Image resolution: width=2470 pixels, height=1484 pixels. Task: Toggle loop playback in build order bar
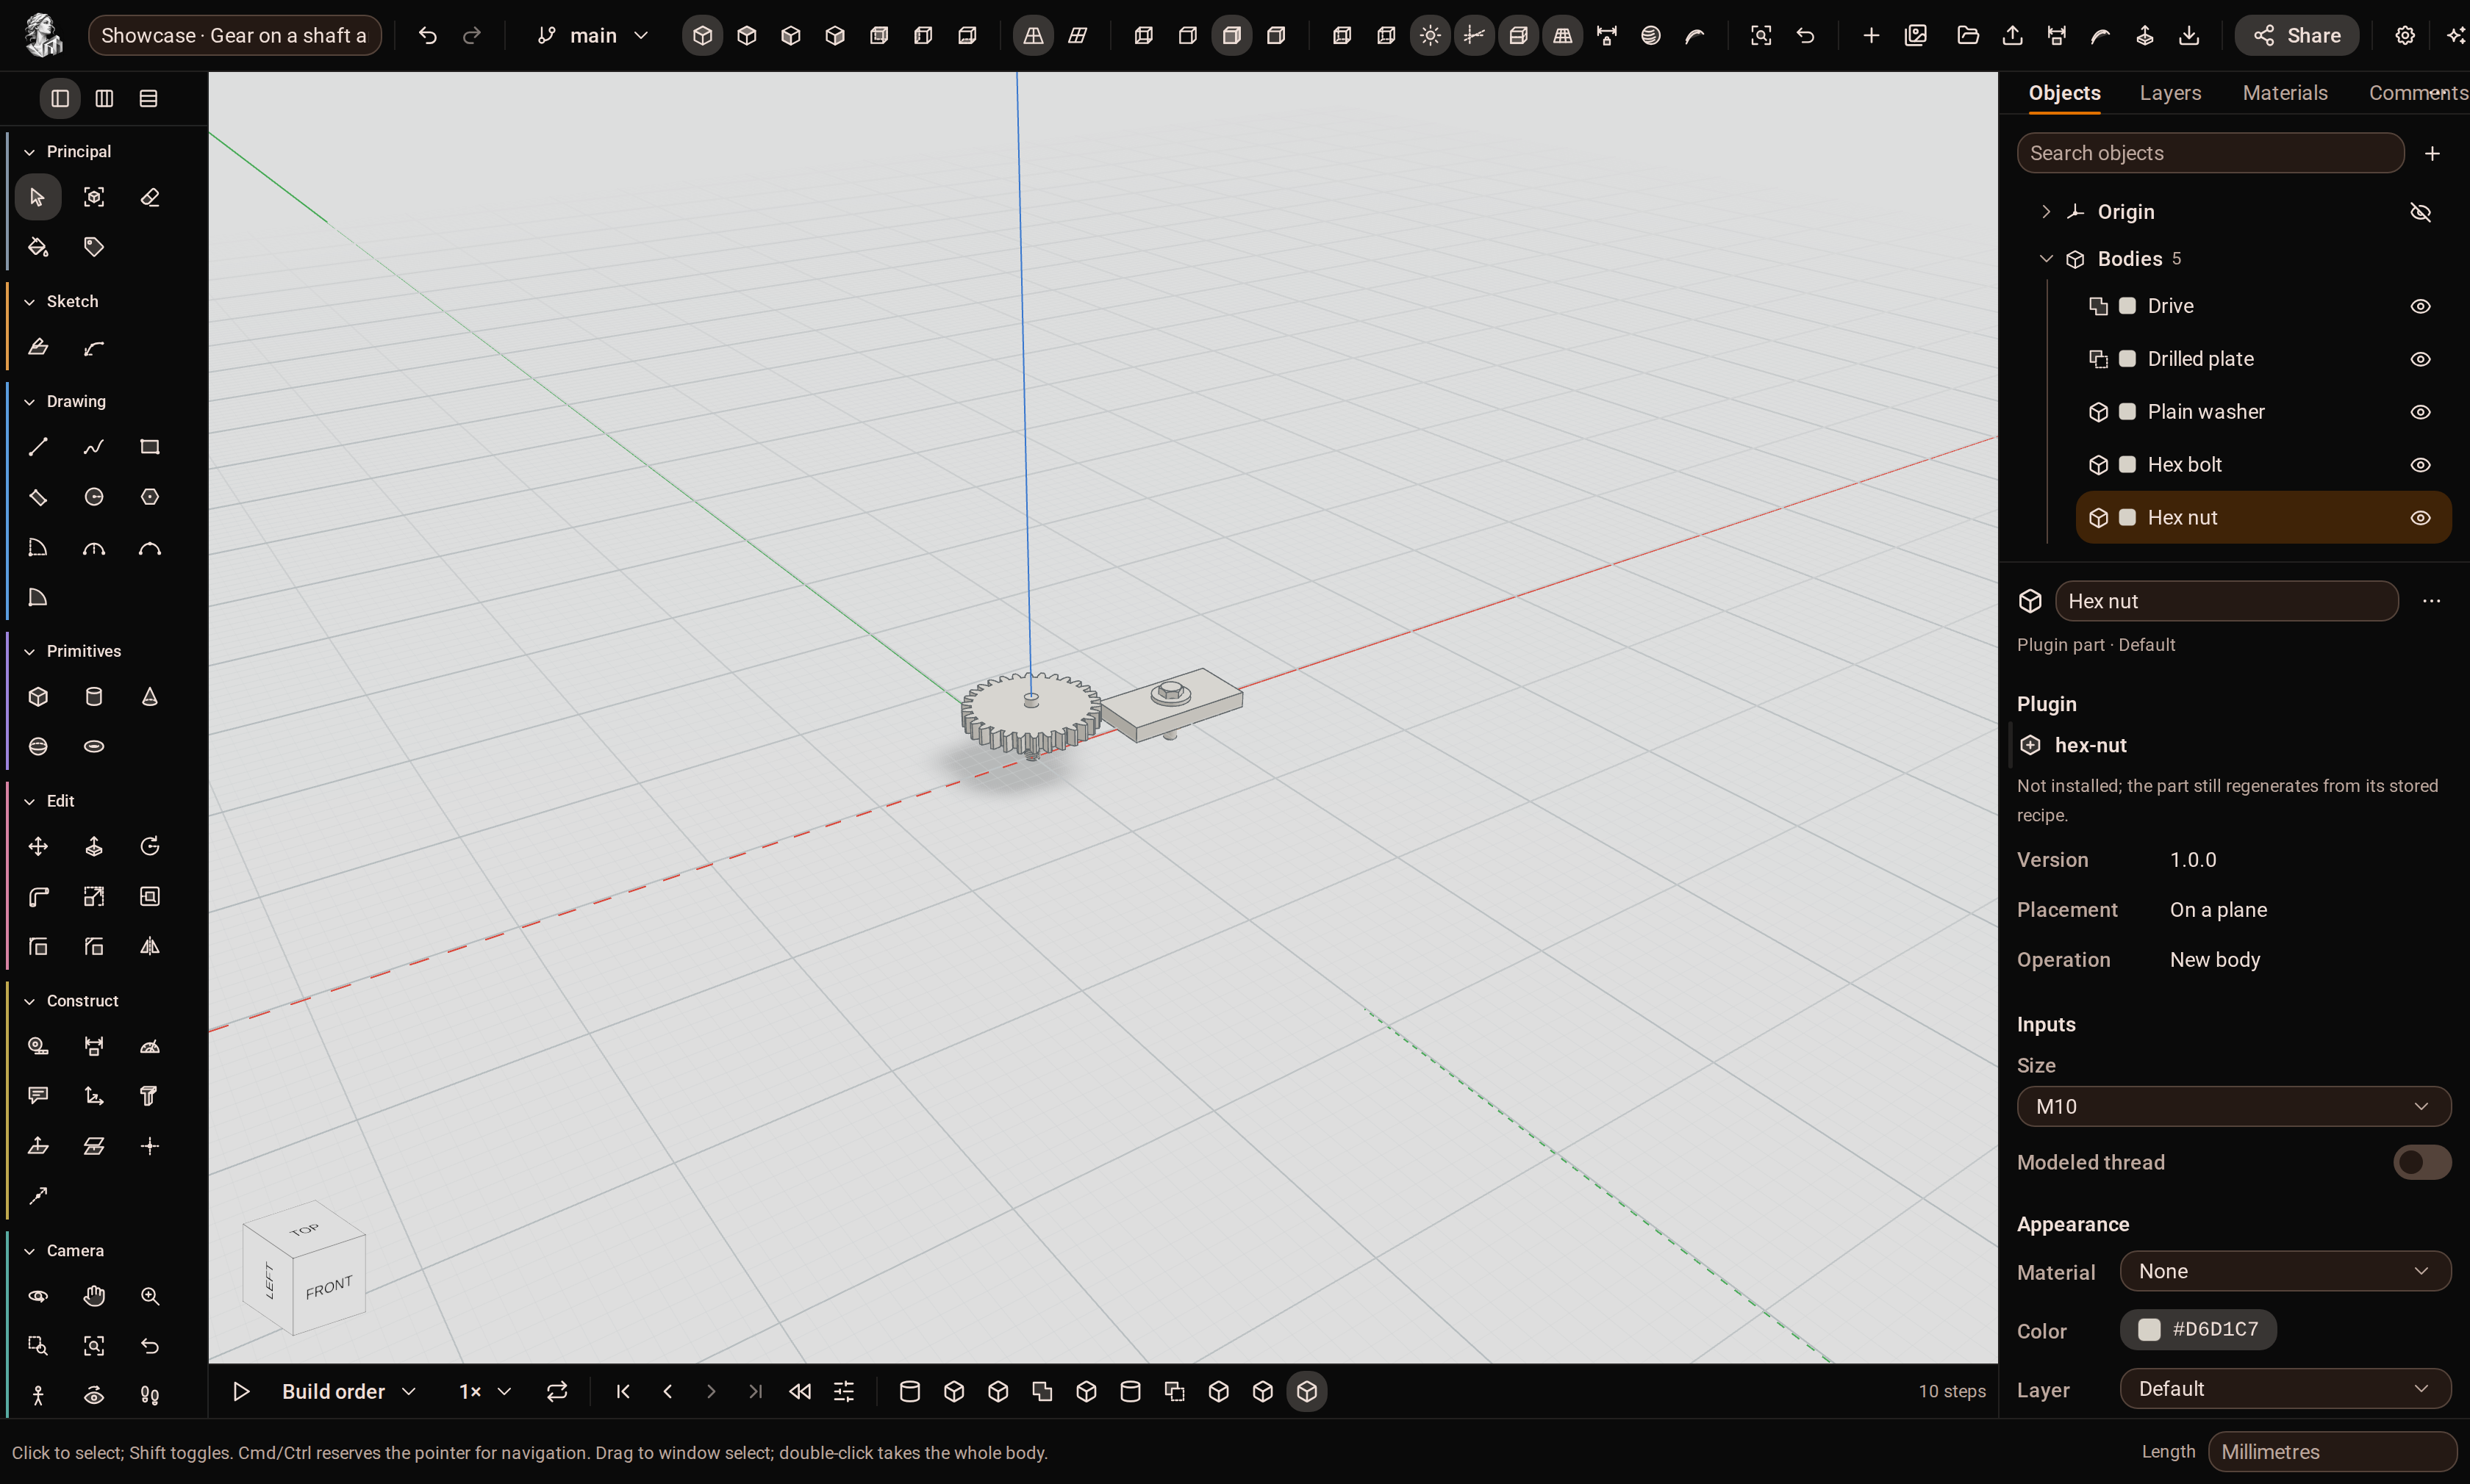[x=557, y=1392]
